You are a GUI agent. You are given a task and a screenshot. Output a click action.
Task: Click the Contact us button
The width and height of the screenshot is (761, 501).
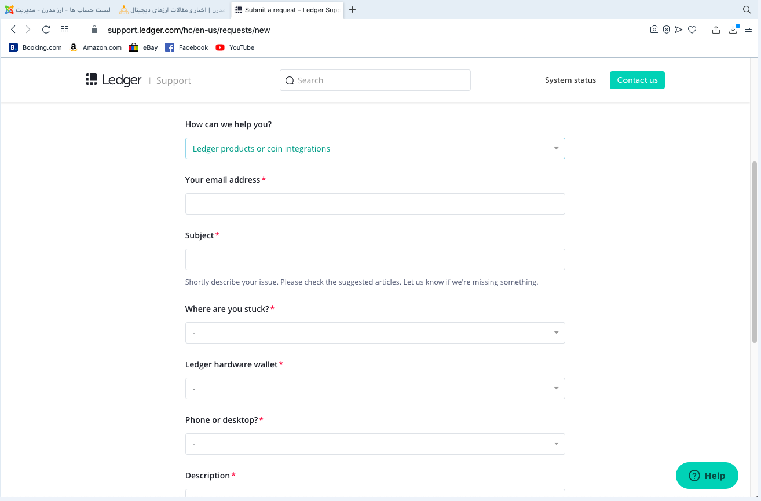[637, 80]
